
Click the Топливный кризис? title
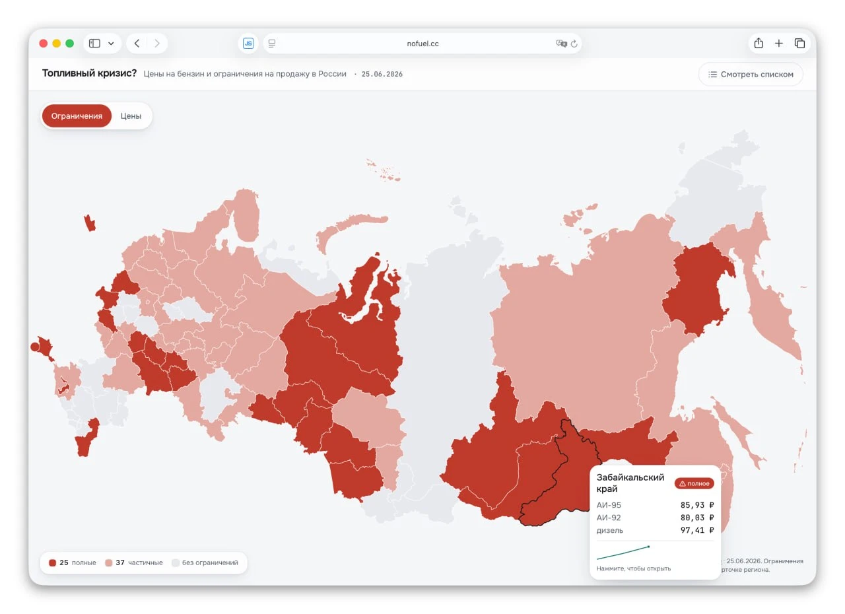click(90, 73)
